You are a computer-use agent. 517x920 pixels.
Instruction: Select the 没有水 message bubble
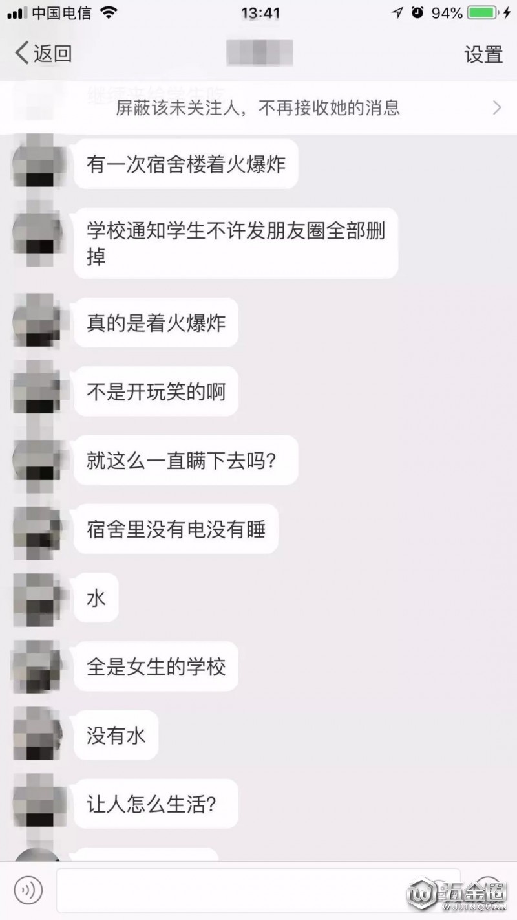tap(116, 736)
